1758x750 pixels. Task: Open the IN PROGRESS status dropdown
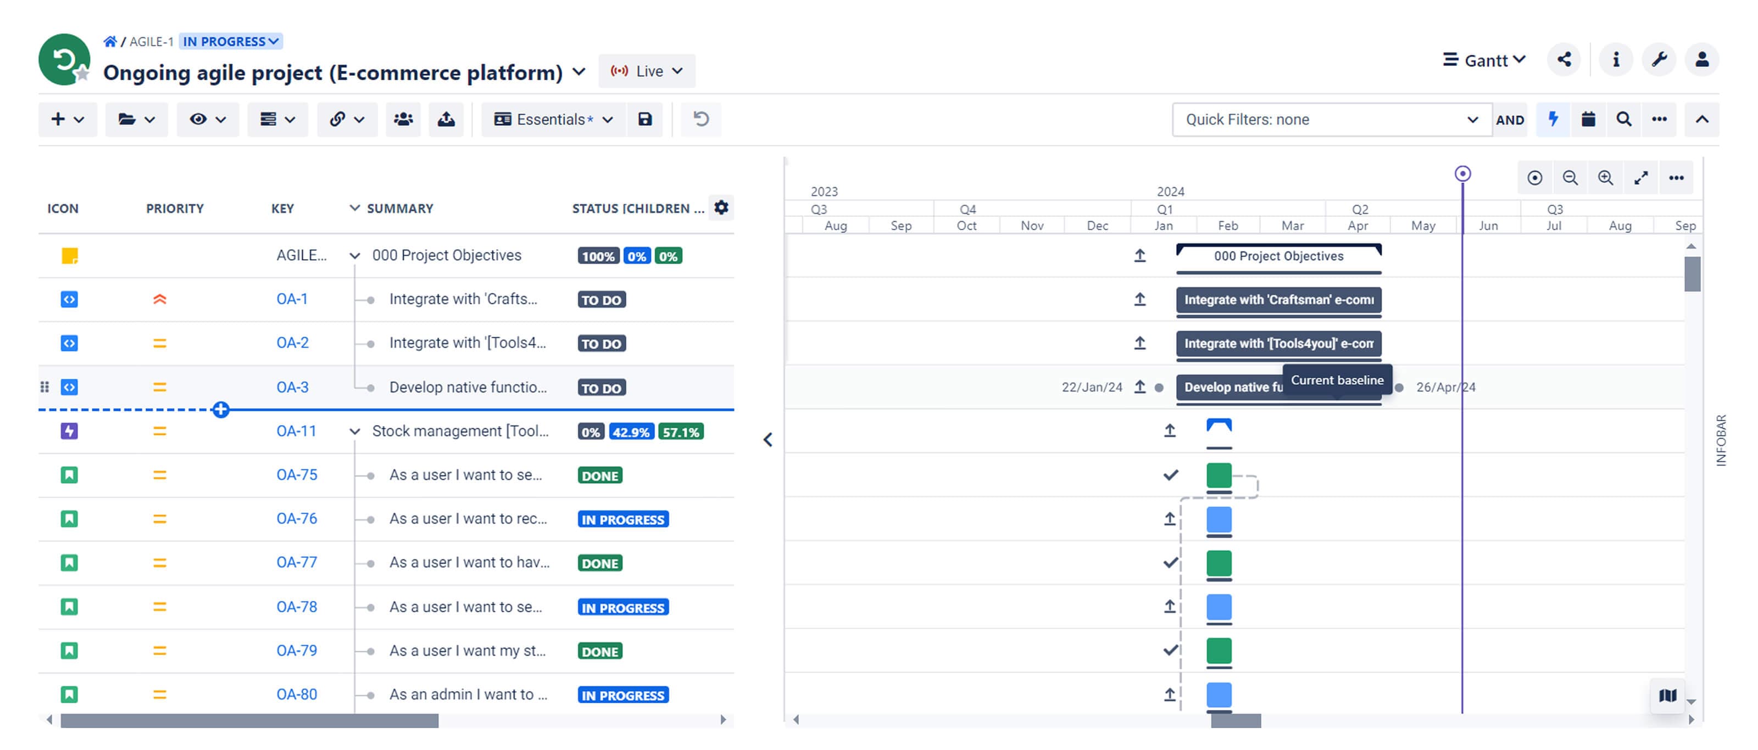(x=231, y=42)
